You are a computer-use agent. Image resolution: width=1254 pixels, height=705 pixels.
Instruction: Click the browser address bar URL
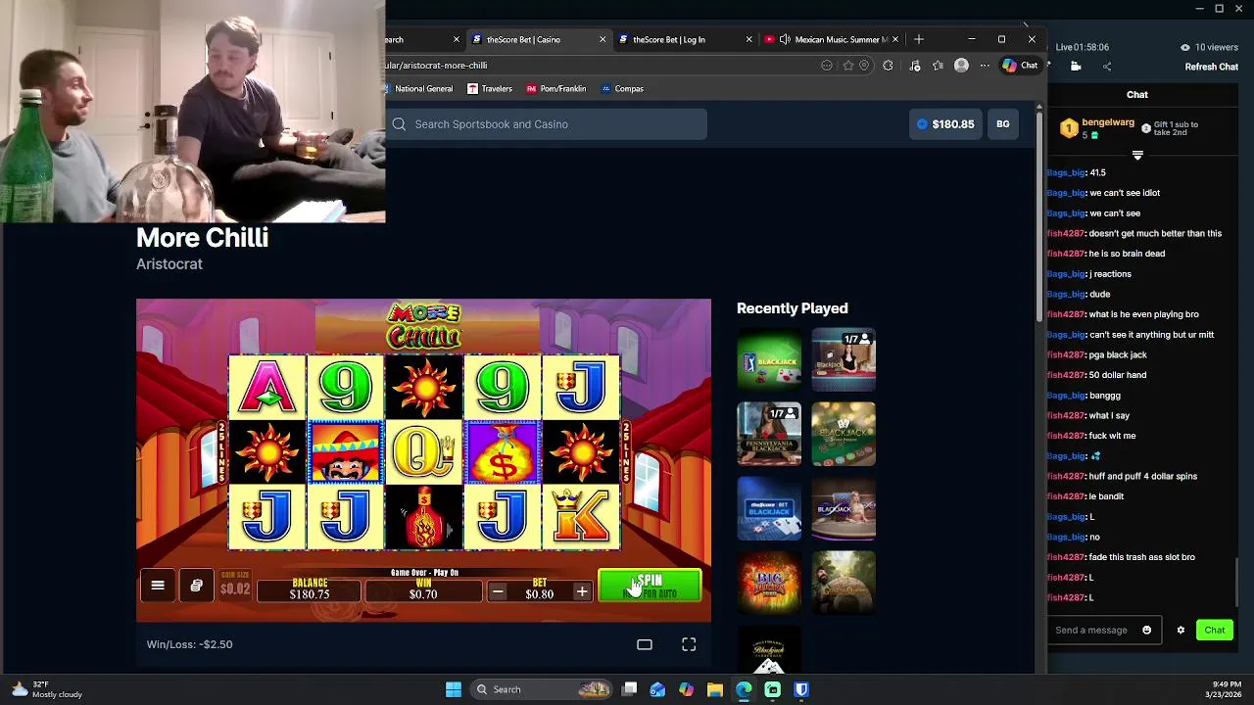click(x=436, y=65)
